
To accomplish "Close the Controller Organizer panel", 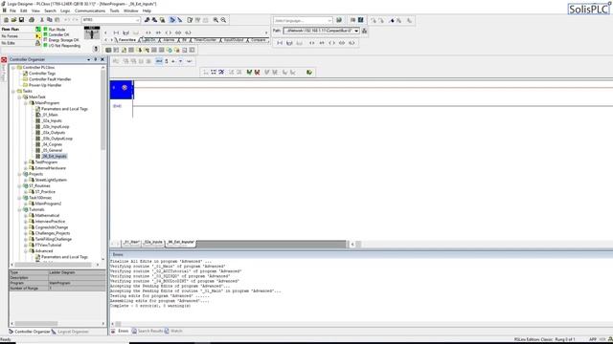I will click(102, 59).
